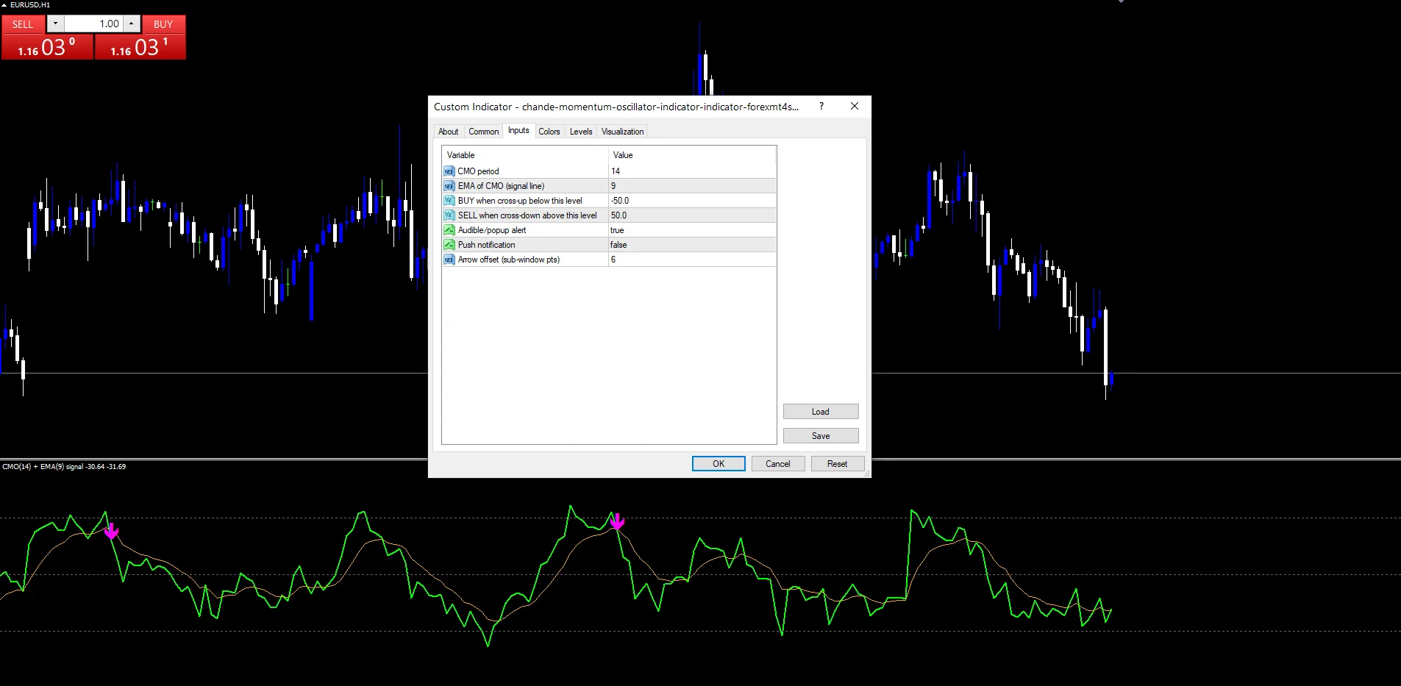
Task: Select the 'EMA of CMO (signal line)' label
Action: click(x=501, y=186)
